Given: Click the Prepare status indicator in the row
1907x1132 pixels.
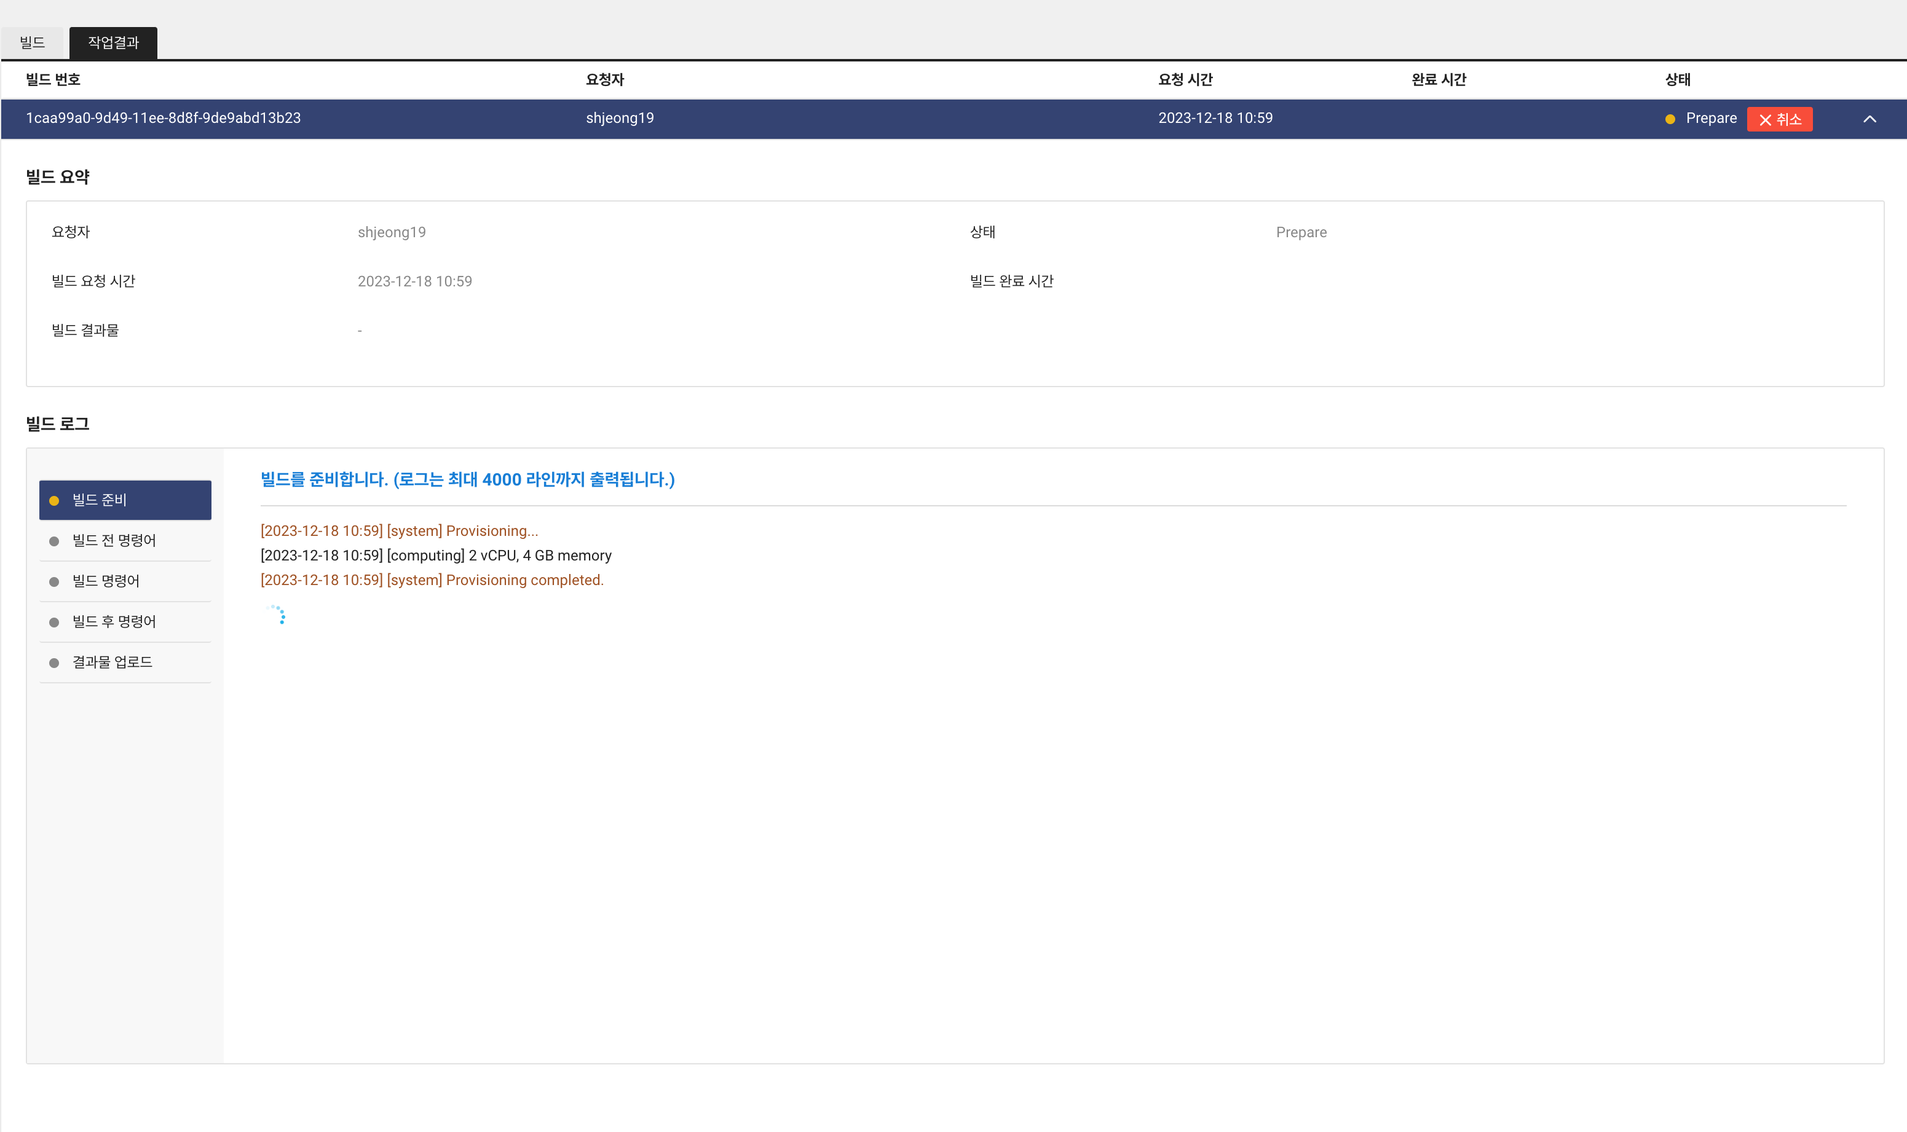Looking at the screenshot, I should (x=1711, y=118).
